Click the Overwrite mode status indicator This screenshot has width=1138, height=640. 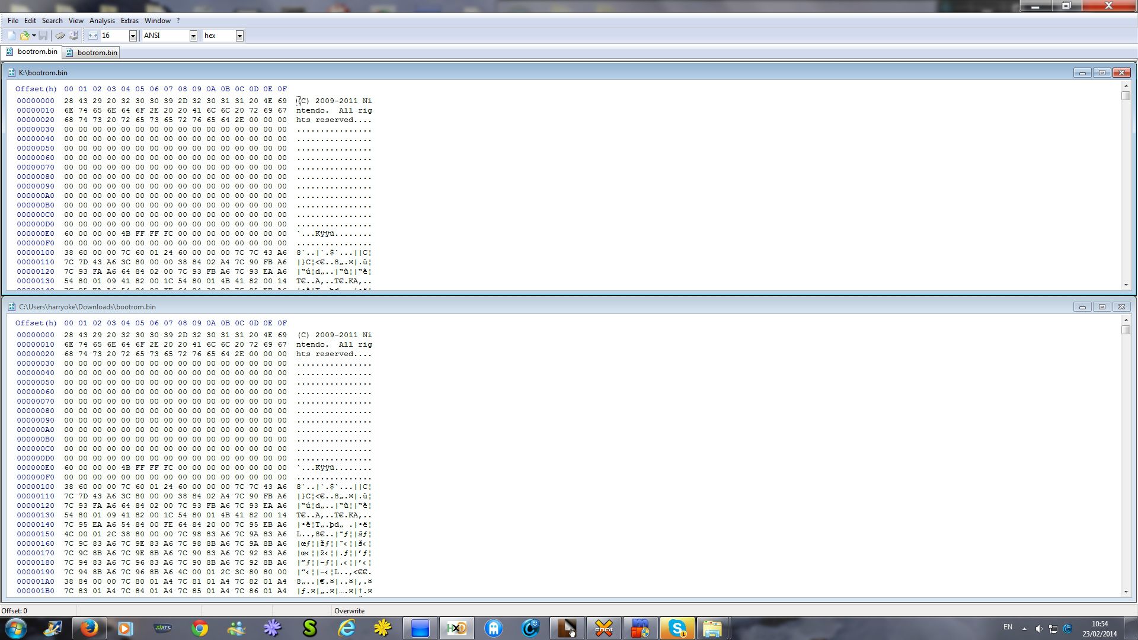(x=349, y=611)
